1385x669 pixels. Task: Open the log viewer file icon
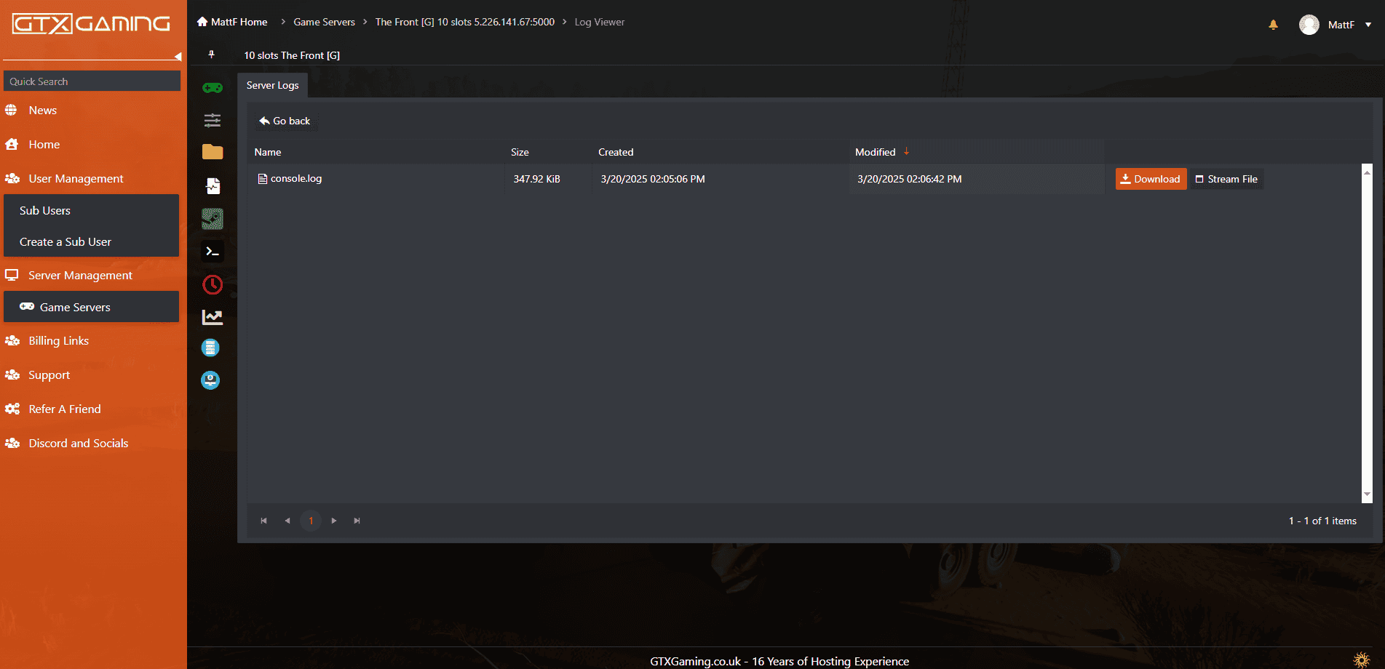213,186
